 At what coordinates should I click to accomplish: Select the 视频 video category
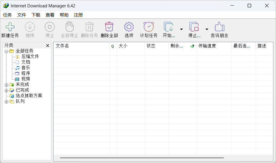25,79
